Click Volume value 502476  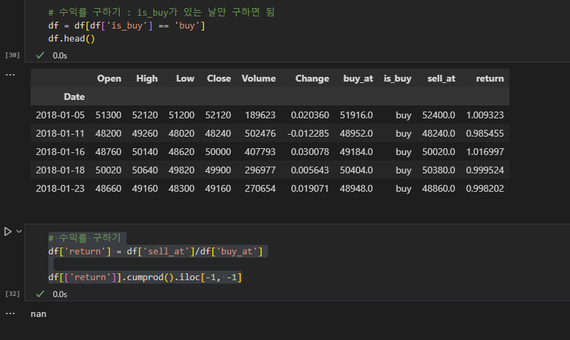260,133
